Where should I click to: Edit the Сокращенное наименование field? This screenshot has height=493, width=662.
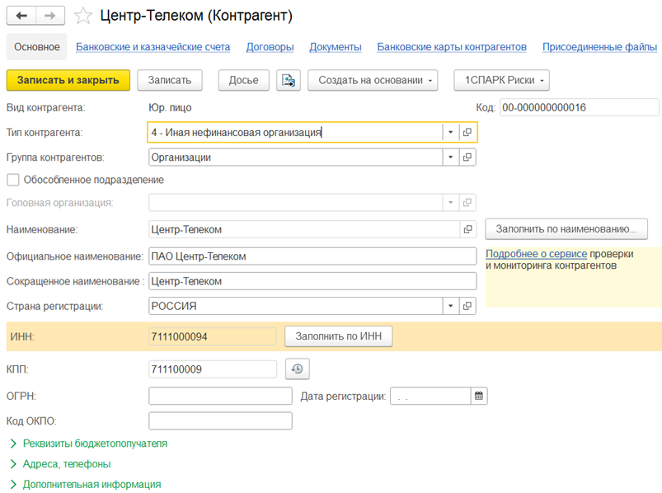[x=312, y=281]
